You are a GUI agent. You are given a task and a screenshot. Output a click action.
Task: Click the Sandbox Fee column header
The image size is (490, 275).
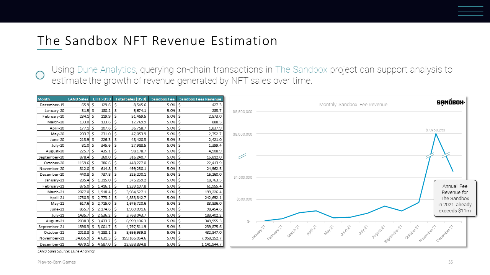pos(162,99)
